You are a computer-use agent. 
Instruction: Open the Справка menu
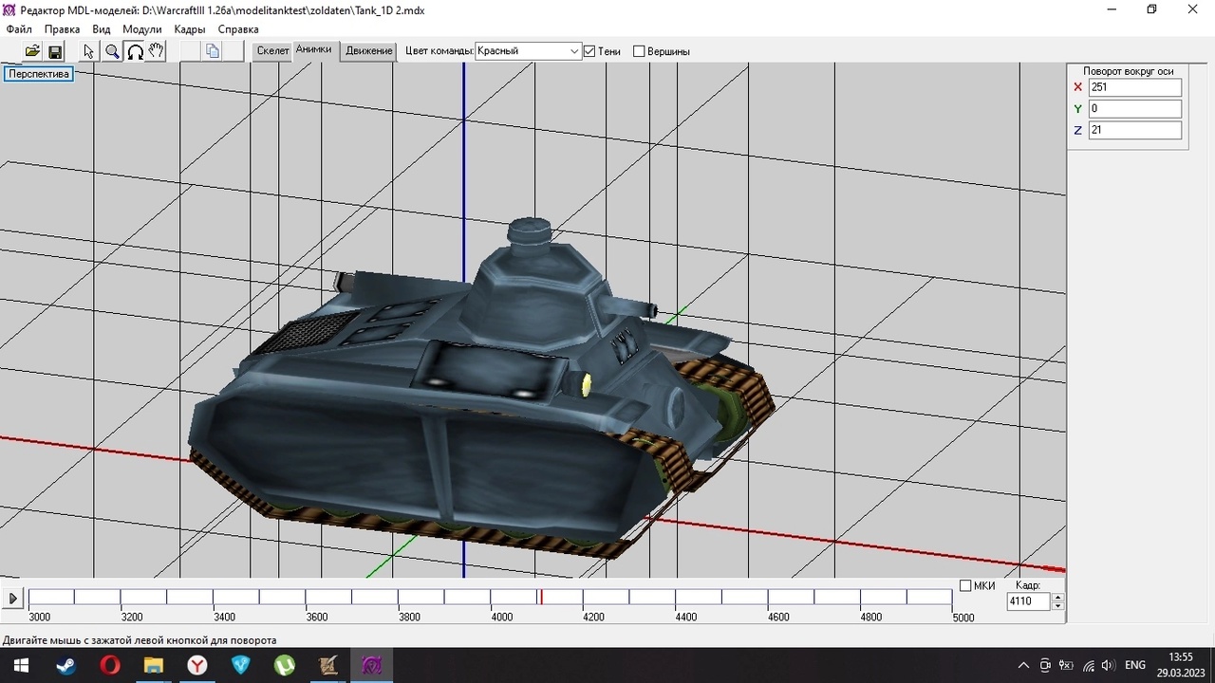click(x=238, y=29)
